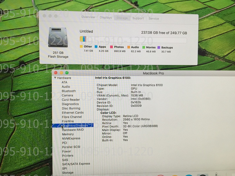The height and width of the screenshot is (176, 235).
Task: Choose the Camera hardware item
Action: coord(67,95)
